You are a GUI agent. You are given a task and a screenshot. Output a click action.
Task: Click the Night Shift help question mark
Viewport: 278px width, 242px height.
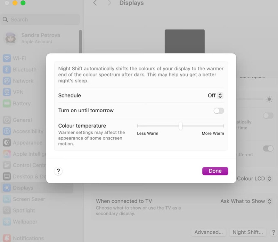58,171
